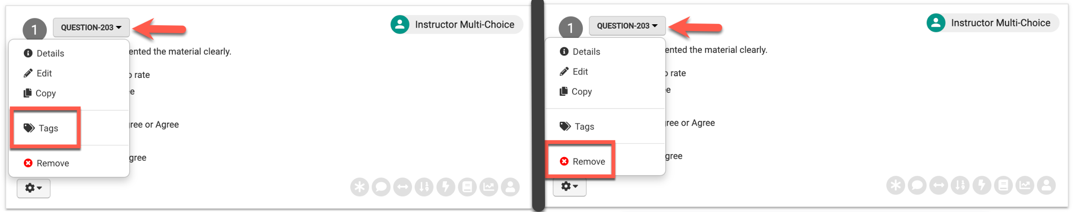Select Remove in the right panel's menu
The image size is (1073, 212).
(583, 161)
